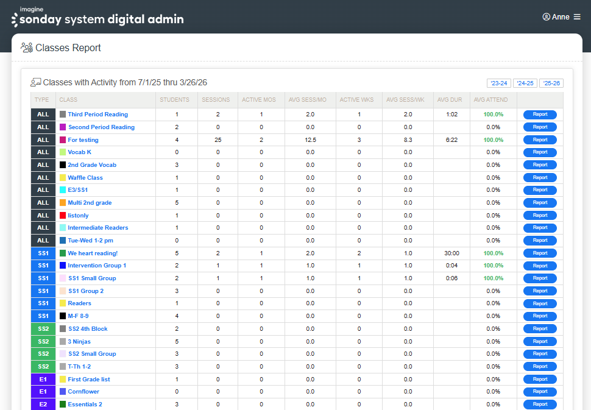The width and height of the screenshot is (591, 410).
Task: Click the Sonday System logo icon
Action: click(x=13, y=18)
